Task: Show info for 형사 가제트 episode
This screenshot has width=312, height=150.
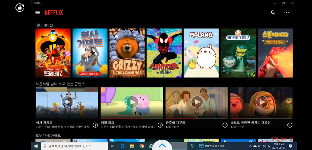Action: [x=95, y=125]
